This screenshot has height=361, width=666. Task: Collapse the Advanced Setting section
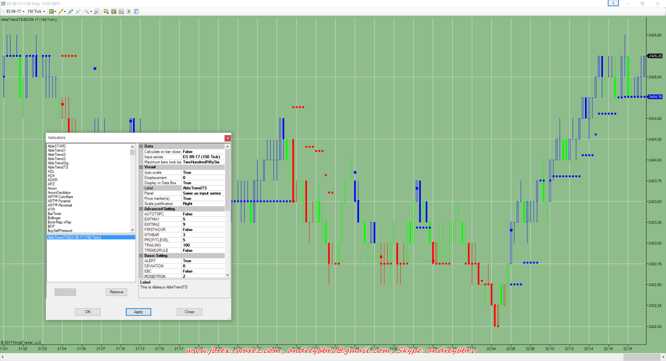point(141,209)
